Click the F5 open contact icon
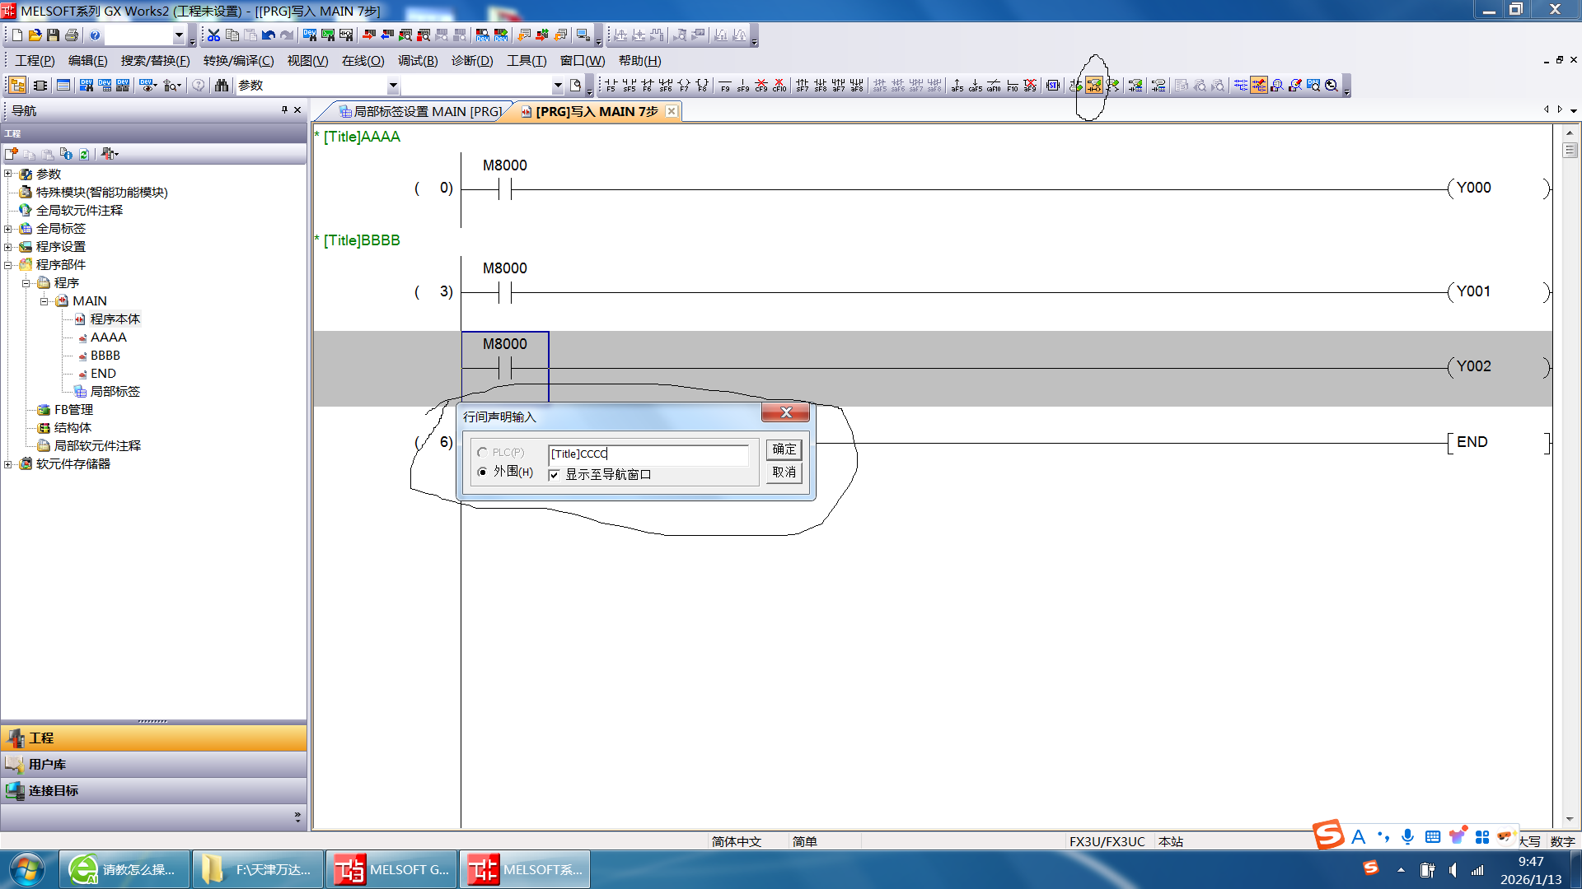 pos(611,86)
